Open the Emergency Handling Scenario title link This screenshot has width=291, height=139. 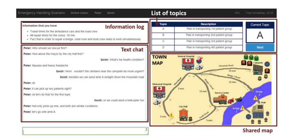[x=41, y=13]
